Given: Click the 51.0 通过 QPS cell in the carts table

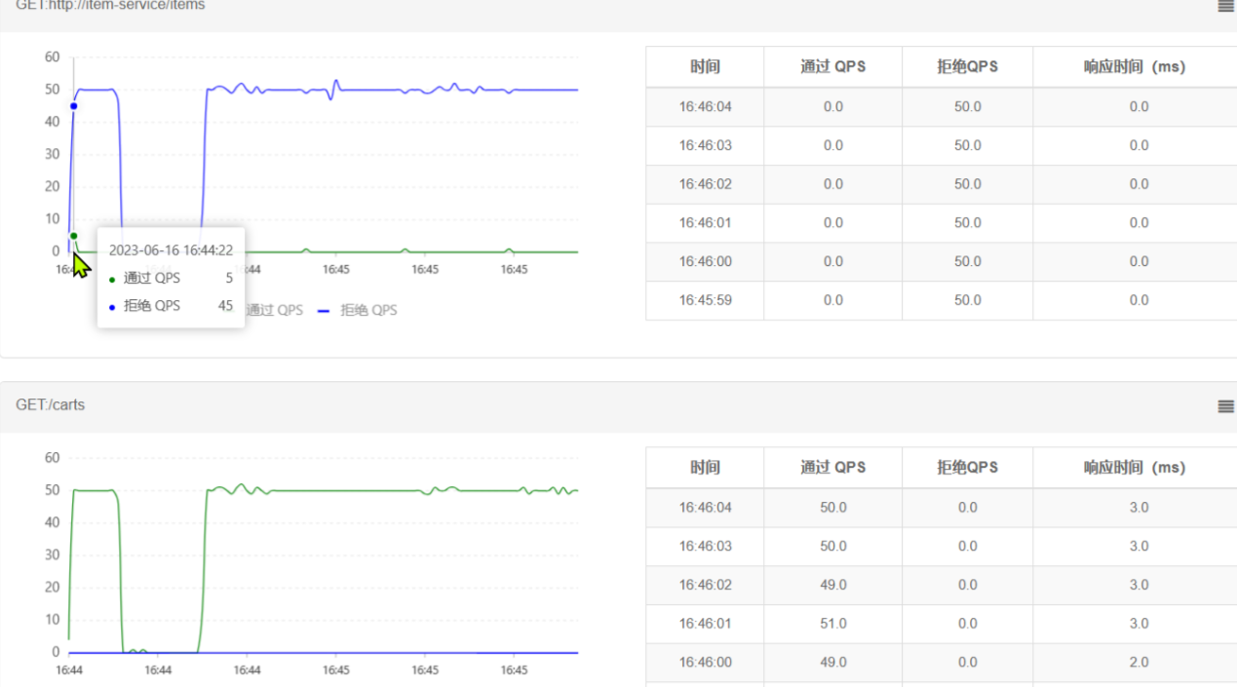Looking at the screenshot, I should [x=832, y=624].
